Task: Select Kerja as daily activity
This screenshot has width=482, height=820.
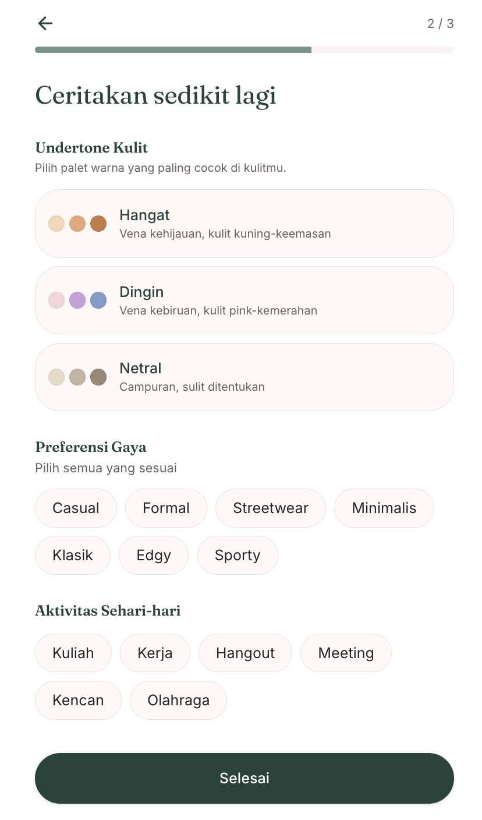Action: pyautogui.click(x=155, y=653)
